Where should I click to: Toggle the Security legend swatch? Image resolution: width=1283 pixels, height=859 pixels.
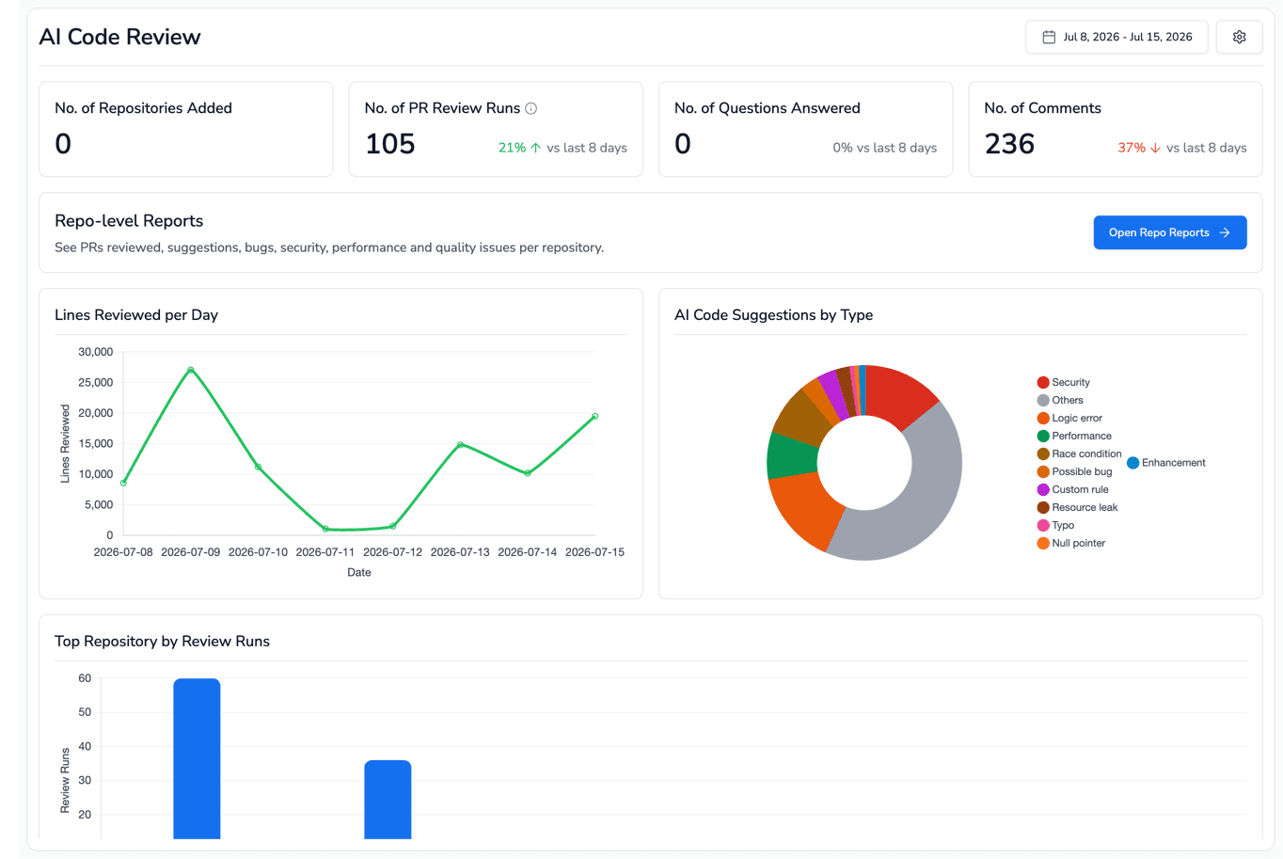1043,382
